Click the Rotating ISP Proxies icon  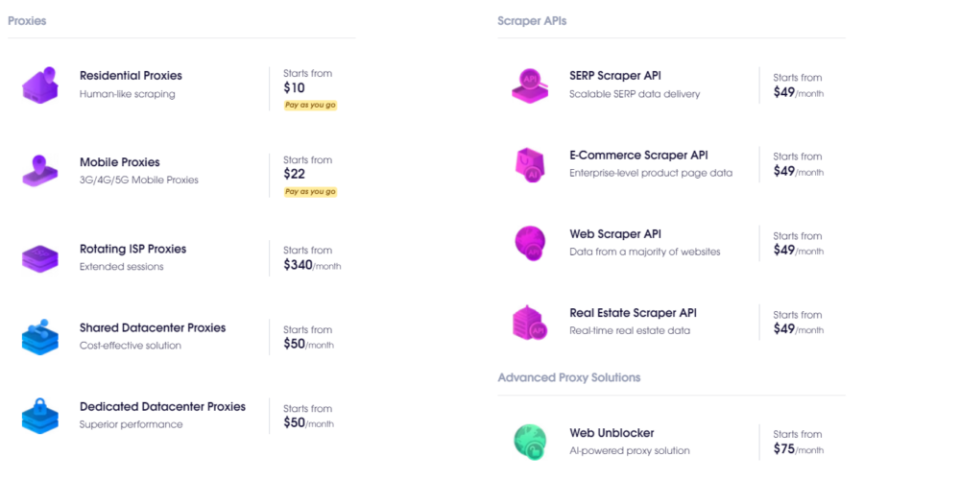click(40, 257)
